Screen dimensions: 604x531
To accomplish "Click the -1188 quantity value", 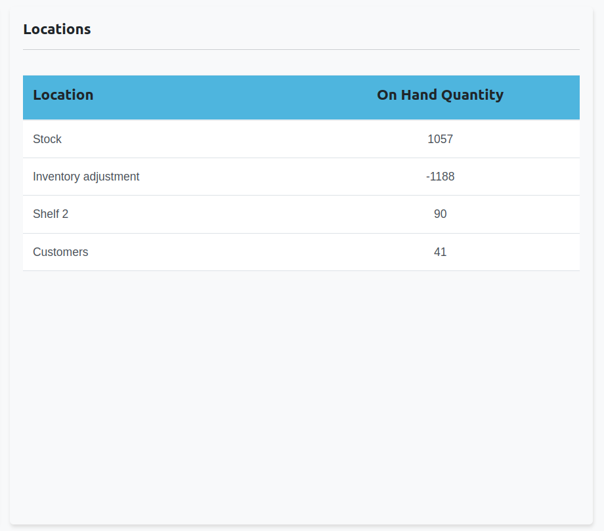I will pyautogui.click(x=440, y=177).
